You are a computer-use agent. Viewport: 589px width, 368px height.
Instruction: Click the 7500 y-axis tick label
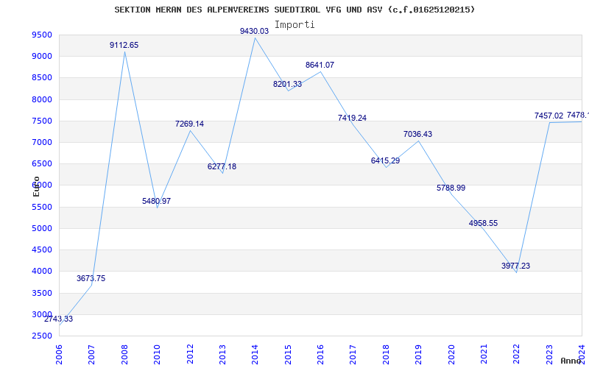click(x=42, y=121)
